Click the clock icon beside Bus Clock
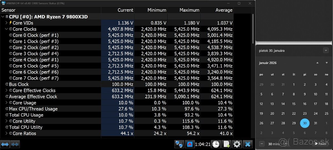 [x=7, y=84]
